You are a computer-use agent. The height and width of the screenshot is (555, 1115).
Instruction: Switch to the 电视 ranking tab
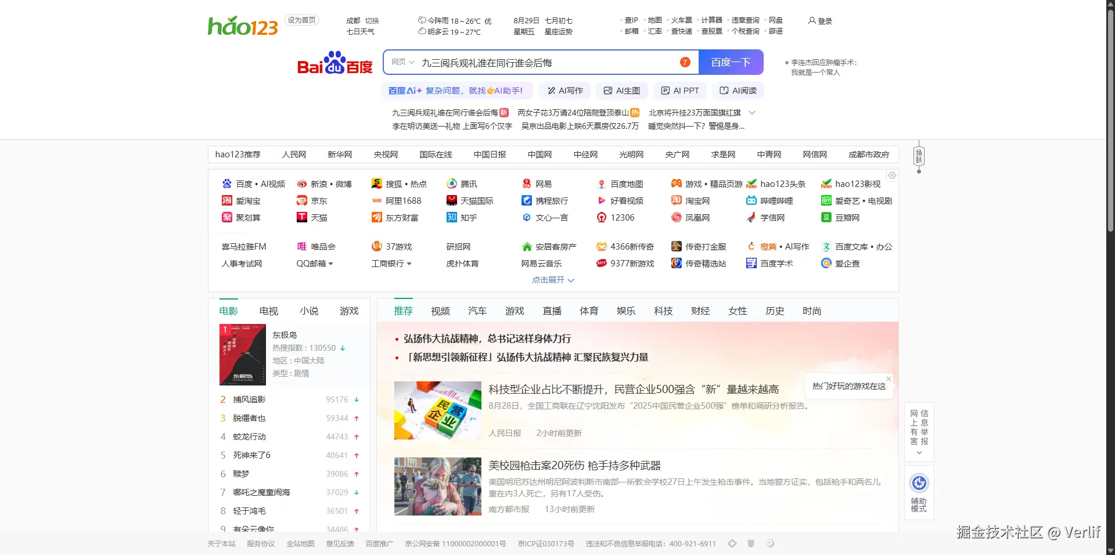(x=268, y=311)
